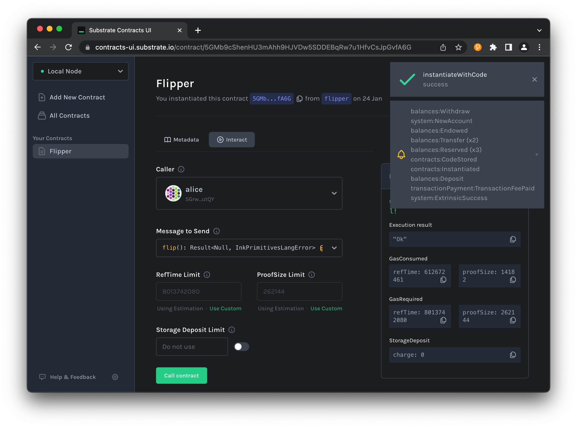Open the flip() message dropdown
The width and height of the screenshot is (577, 428).
(x=334, y=248)
